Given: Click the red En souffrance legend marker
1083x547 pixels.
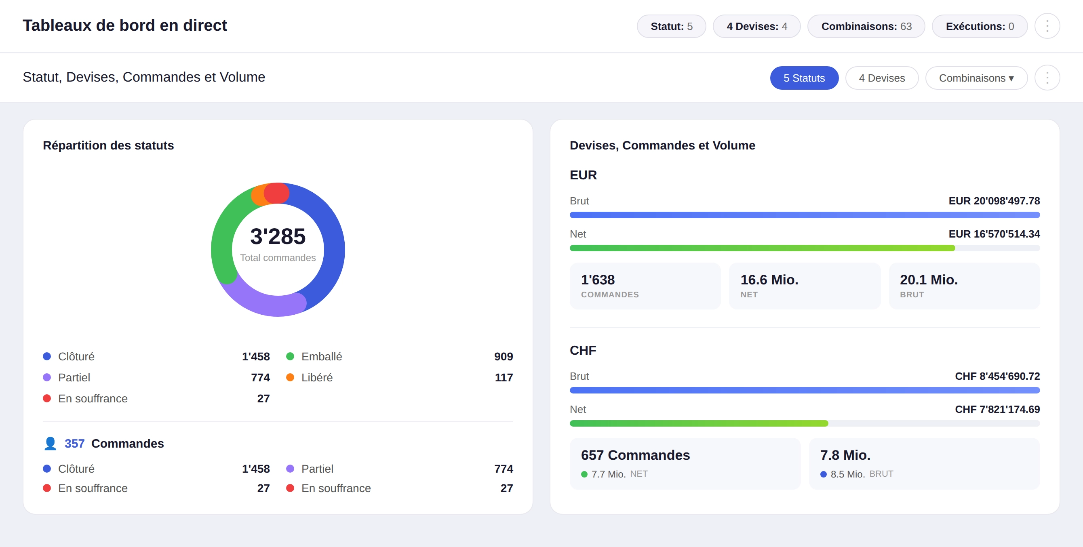Looking at the screenshot, I should pos(46,398).
